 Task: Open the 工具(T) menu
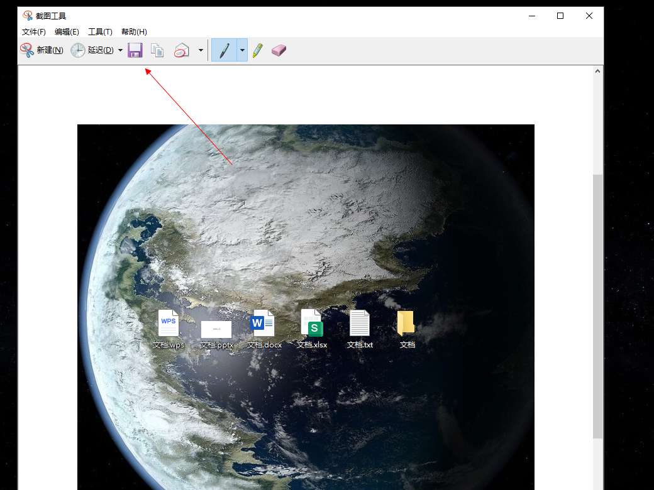point(100,31)
